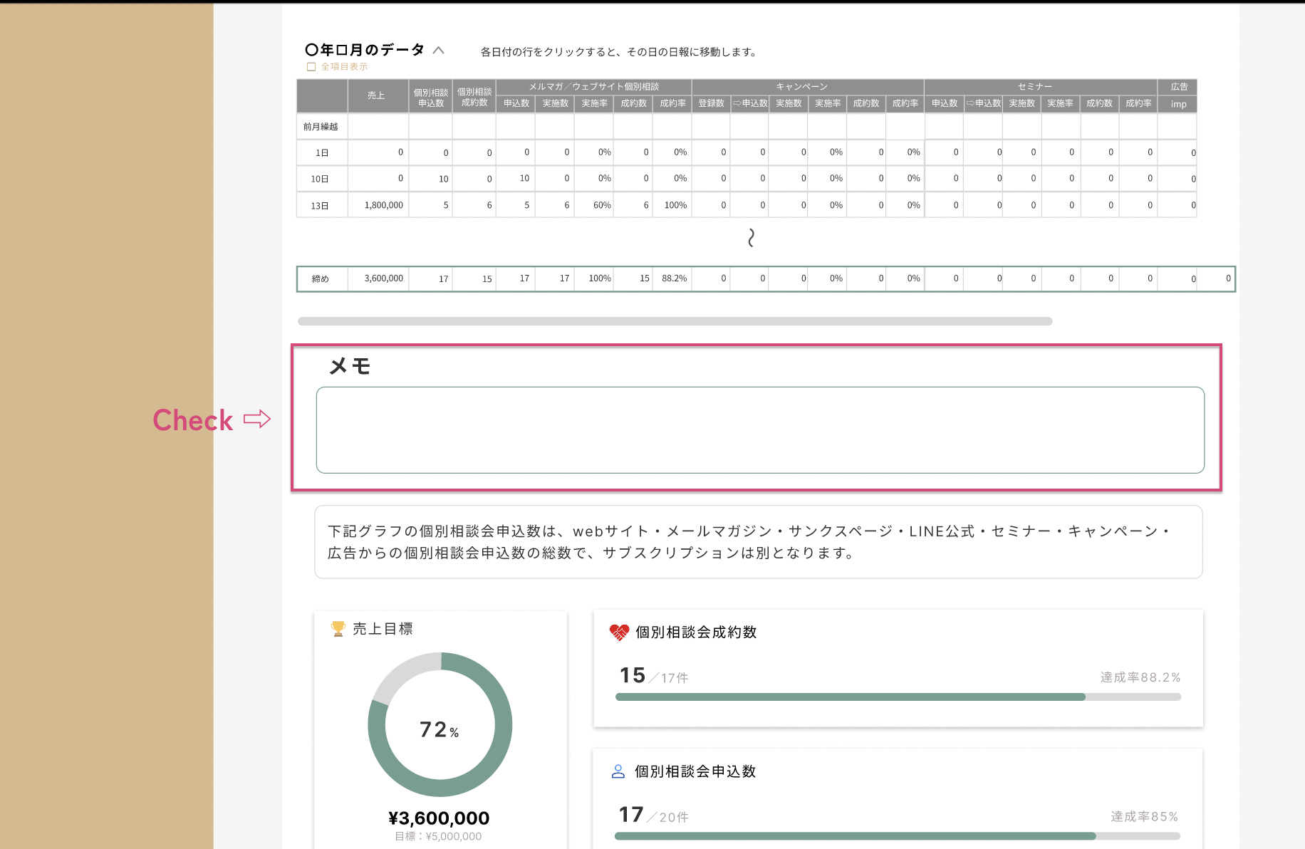Select the 締め totals row
This screenshot has height=849, width=1305.
pos(321,279)
